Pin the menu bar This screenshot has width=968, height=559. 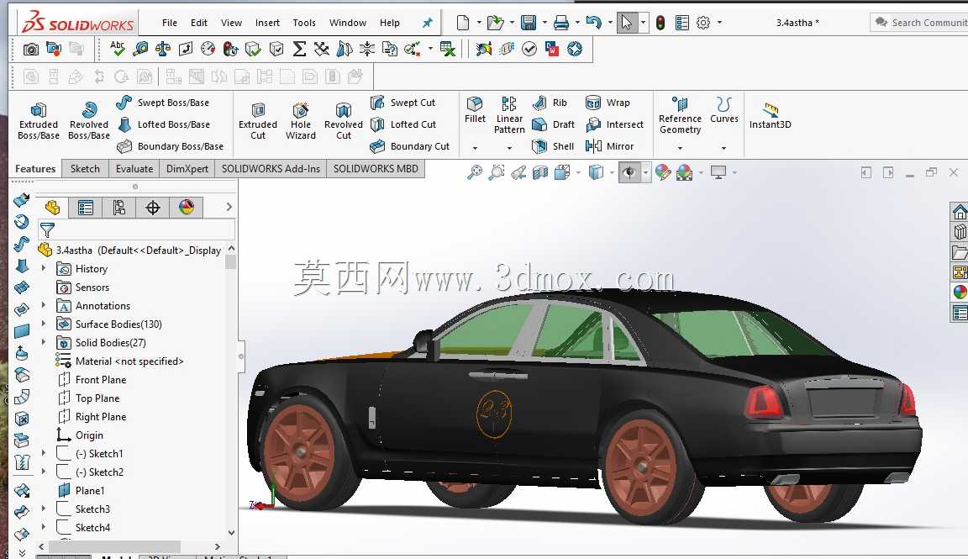click(x=427, y=23)
